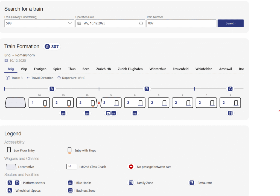Click the bike hooks icon under coach 19

[x=63, y=113]
